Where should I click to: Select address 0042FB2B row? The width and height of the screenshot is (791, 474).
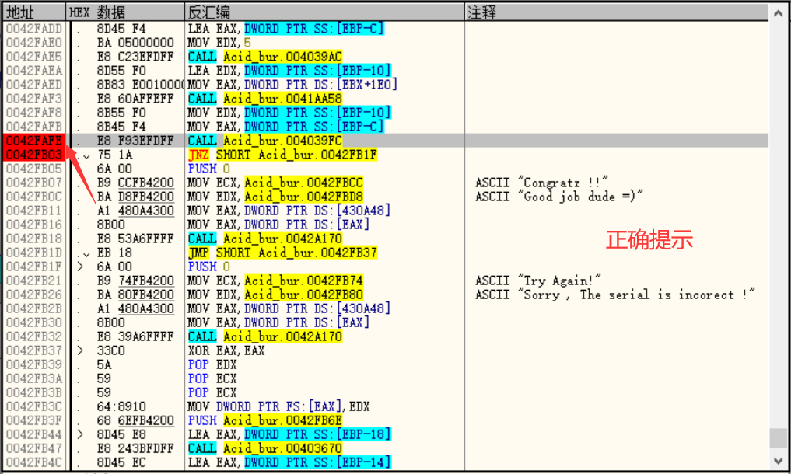pyautogui.click(x=33, y=308)
